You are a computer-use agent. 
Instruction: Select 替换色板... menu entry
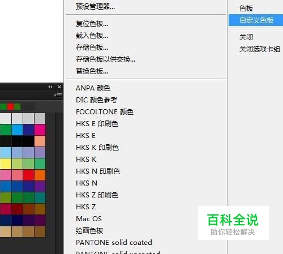[x=92, y=71]
